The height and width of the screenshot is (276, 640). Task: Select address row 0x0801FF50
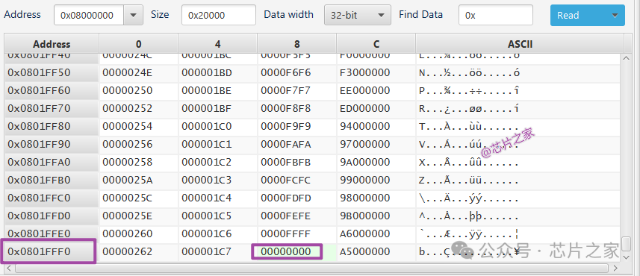pos(52,72)
